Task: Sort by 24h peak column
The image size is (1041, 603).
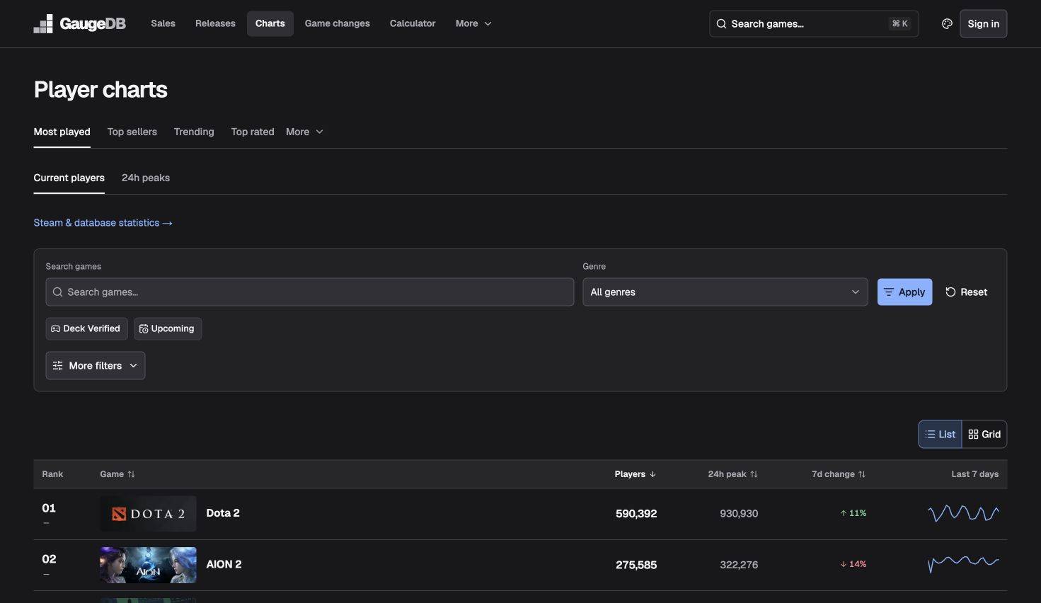Action: [x=732, y=474]
